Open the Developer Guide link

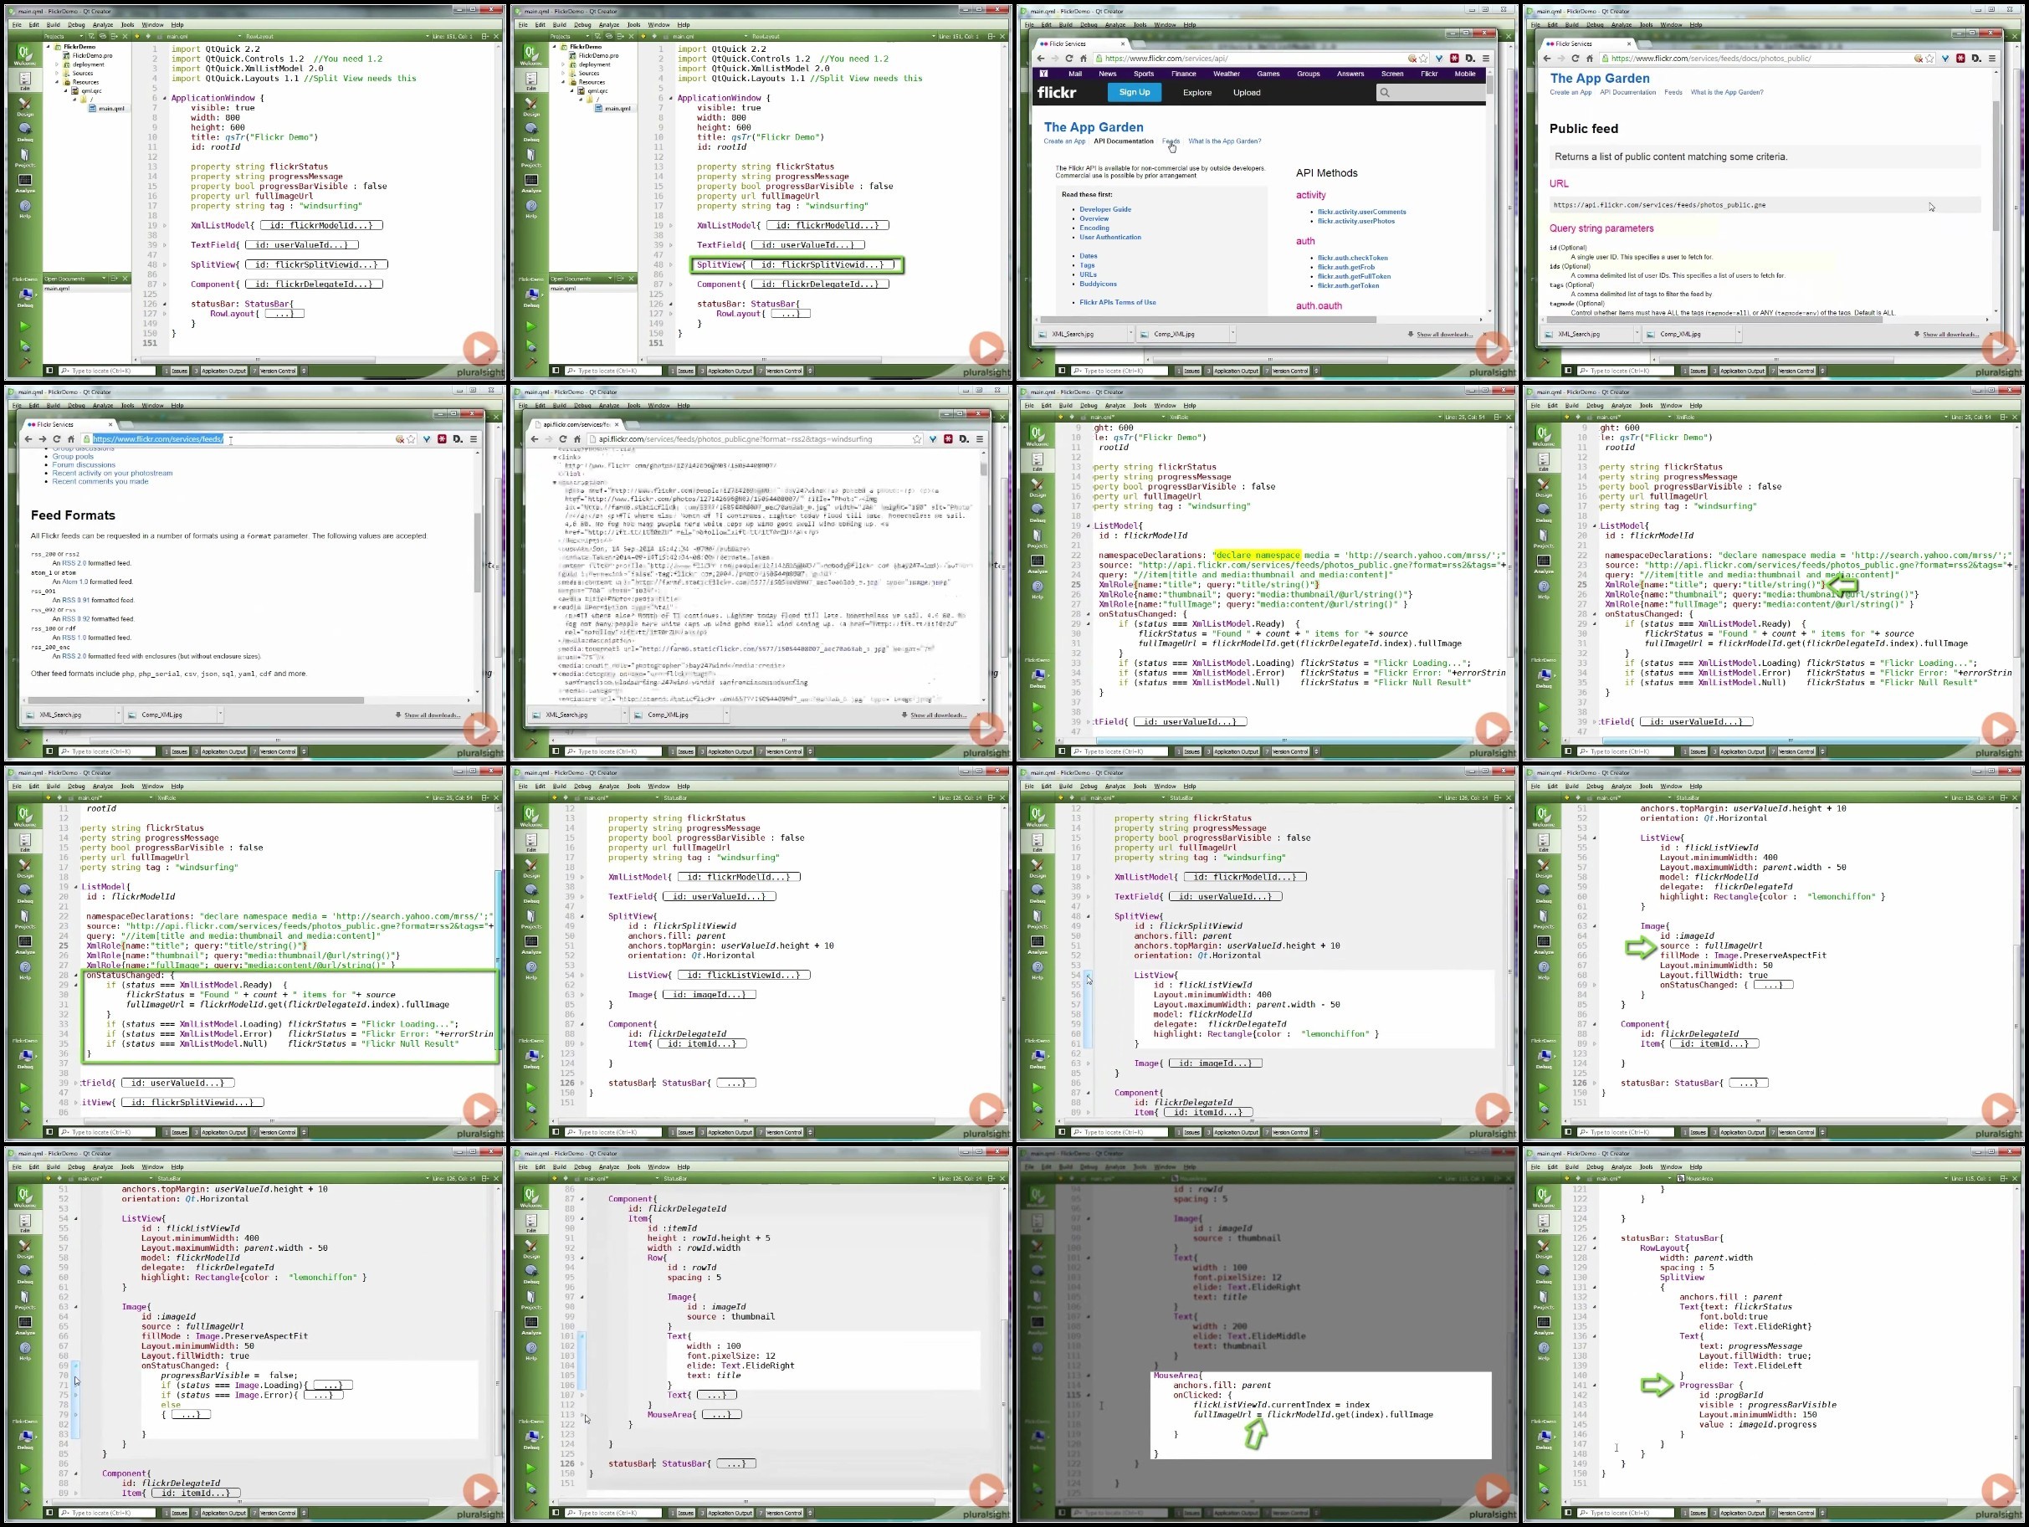tap(1105, 209)
